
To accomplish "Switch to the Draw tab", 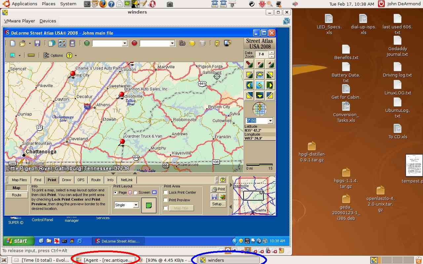I will [x=66, y=180].
